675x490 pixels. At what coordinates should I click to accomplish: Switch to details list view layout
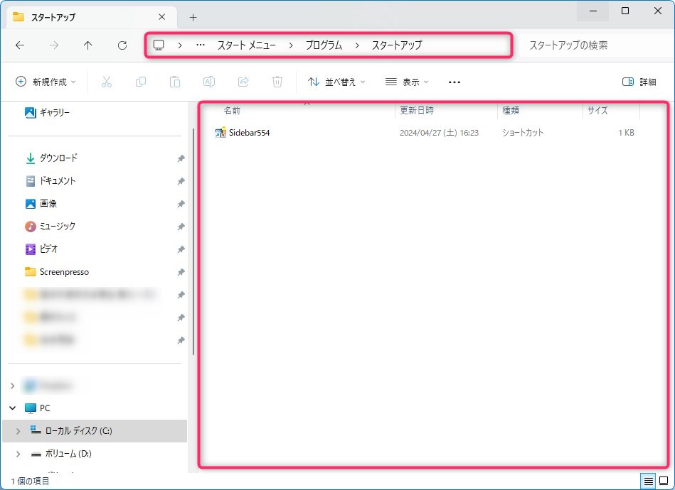(648, 481)
